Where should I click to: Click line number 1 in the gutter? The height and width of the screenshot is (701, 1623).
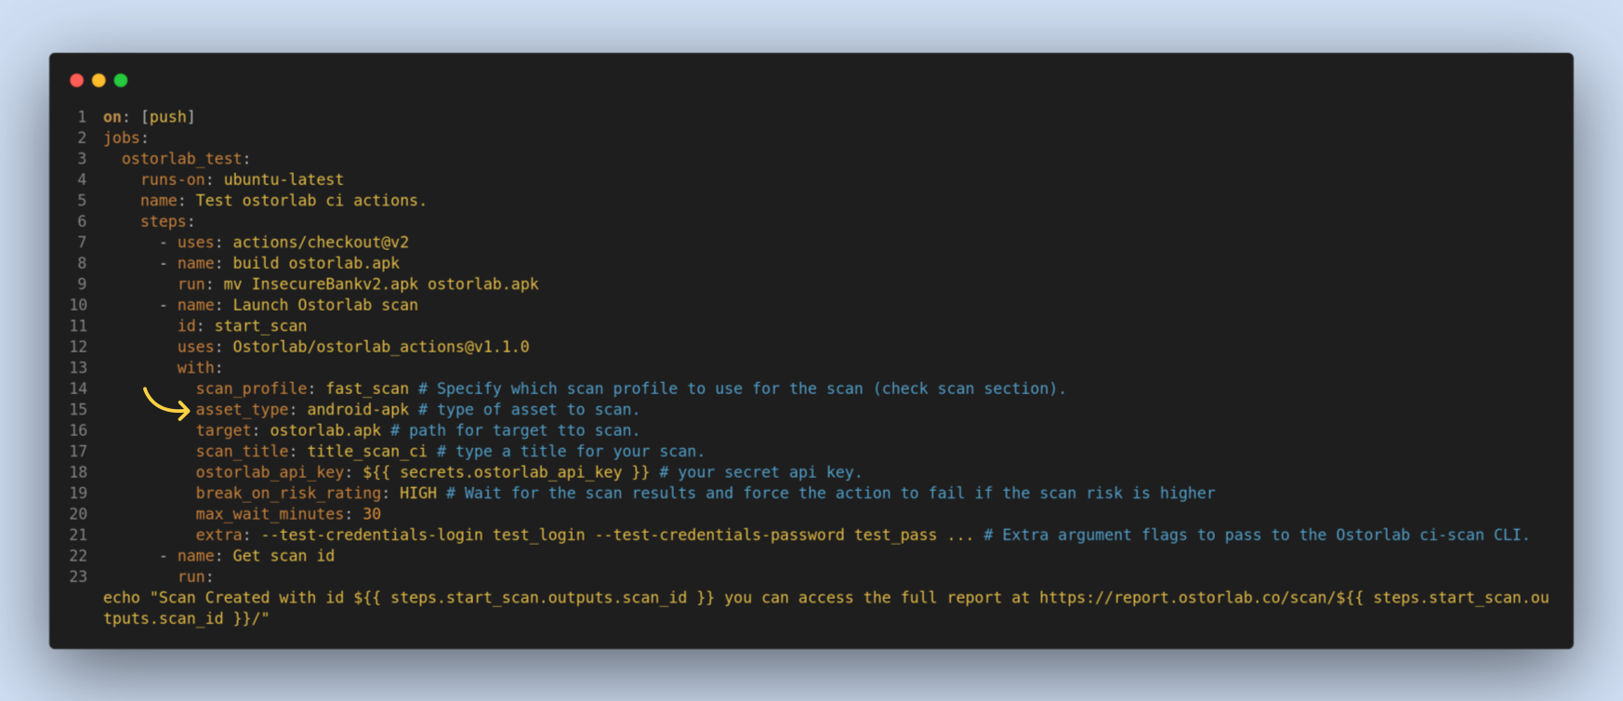coord(82,117)
